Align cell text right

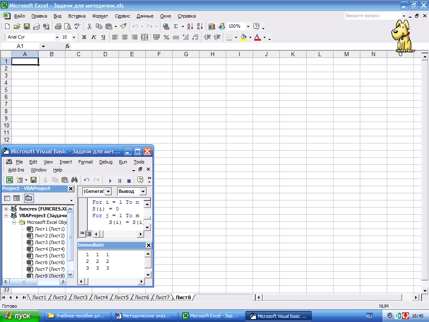pyautogui.click(x=134, y=37)
